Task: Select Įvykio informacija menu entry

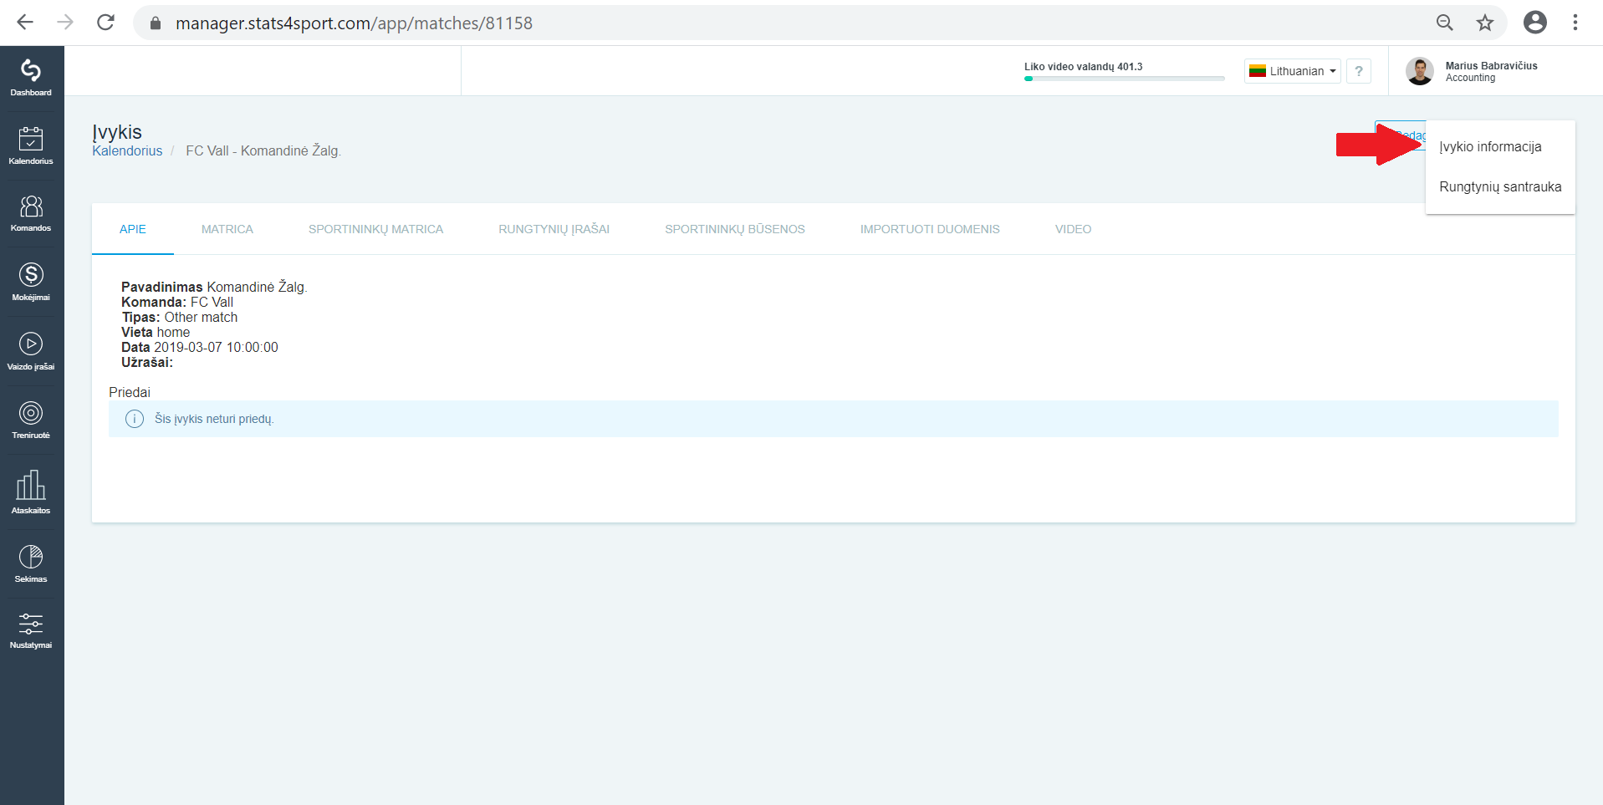Action: coord(1500,147)
